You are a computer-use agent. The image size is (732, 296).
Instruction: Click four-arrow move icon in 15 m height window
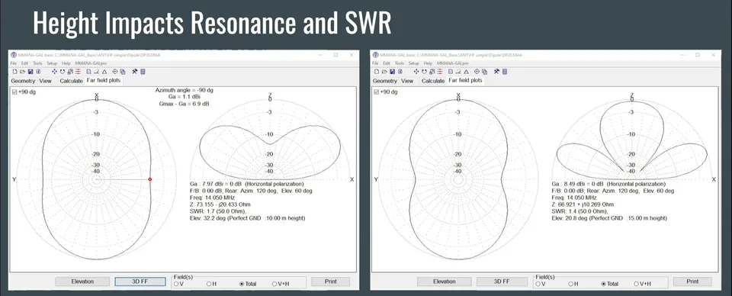pos(416,72)
